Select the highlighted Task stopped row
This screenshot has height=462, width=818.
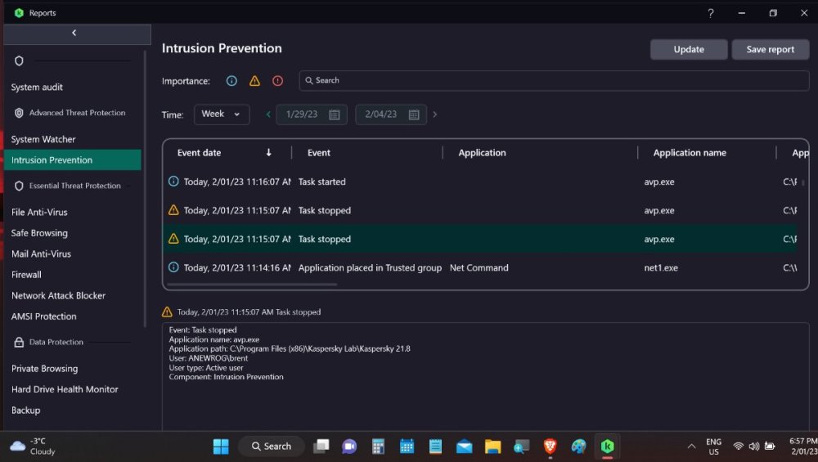[480, 239]
